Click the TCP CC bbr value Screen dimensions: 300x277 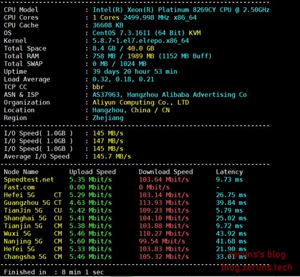(98, 87)
